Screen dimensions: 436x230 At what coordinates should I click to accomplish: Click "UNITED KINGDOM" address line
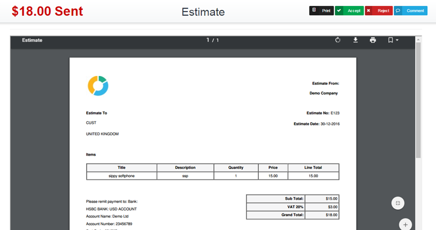point(103,134)
